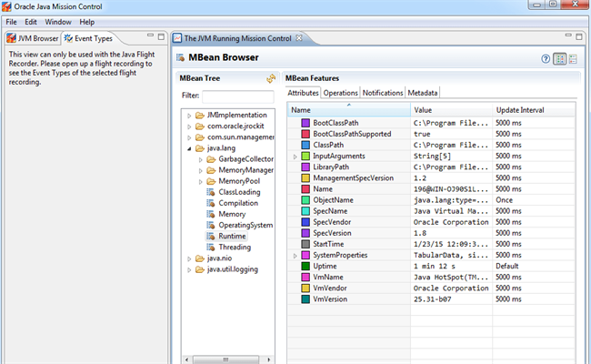
Task: Switch to the Operations tab
Action: click(x=341, y=93)
